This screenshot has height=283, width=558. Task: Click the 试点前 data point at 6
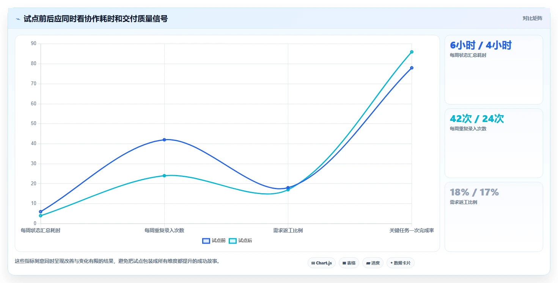tap(41, 212)
